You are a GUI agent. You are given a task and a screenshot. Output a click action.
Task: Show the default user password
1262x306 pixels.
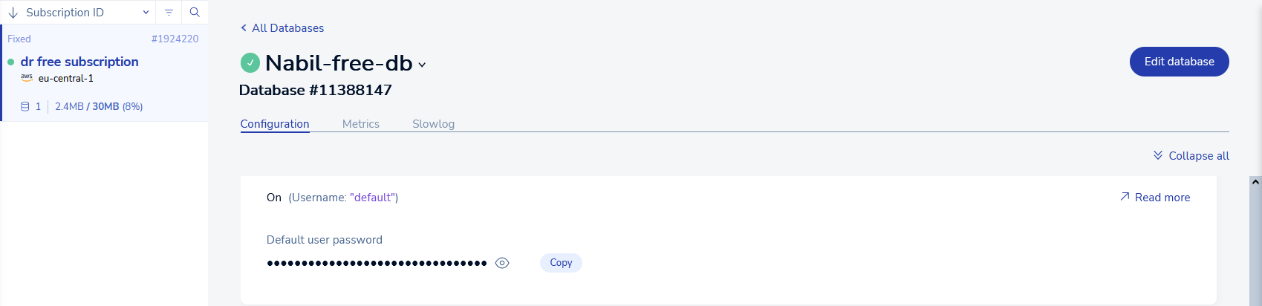click(502, 263)
